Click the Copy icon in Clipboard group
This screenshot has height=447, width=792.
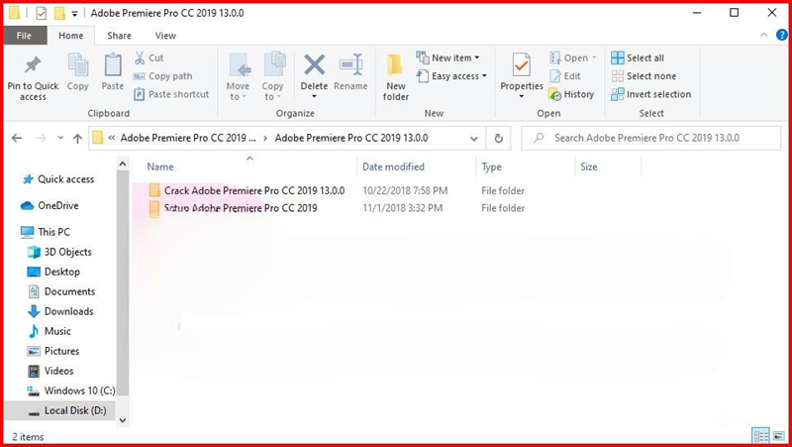pyautogui.click(x=78, y=67)
